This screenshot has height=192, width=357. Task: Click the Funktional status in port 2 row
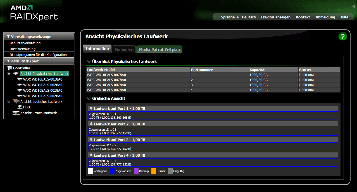tap(307, 80)
